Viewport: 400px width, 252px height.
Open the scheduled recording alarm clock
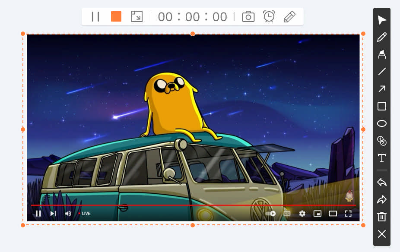click(x=269, y=16)
